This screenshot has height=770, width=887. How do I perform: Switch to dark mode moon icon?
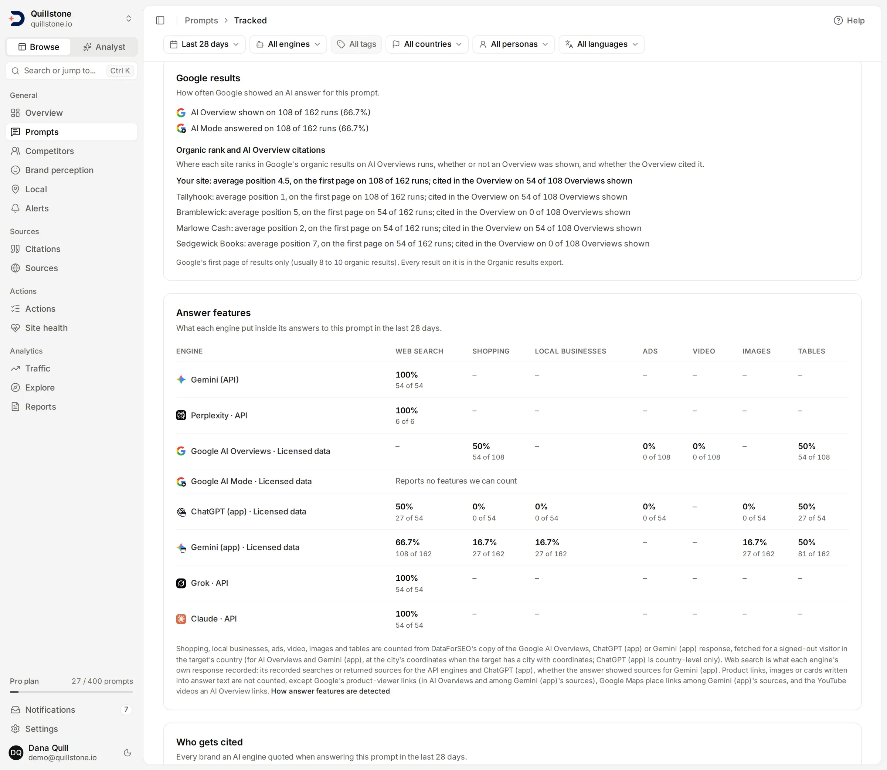pos(128,752)
